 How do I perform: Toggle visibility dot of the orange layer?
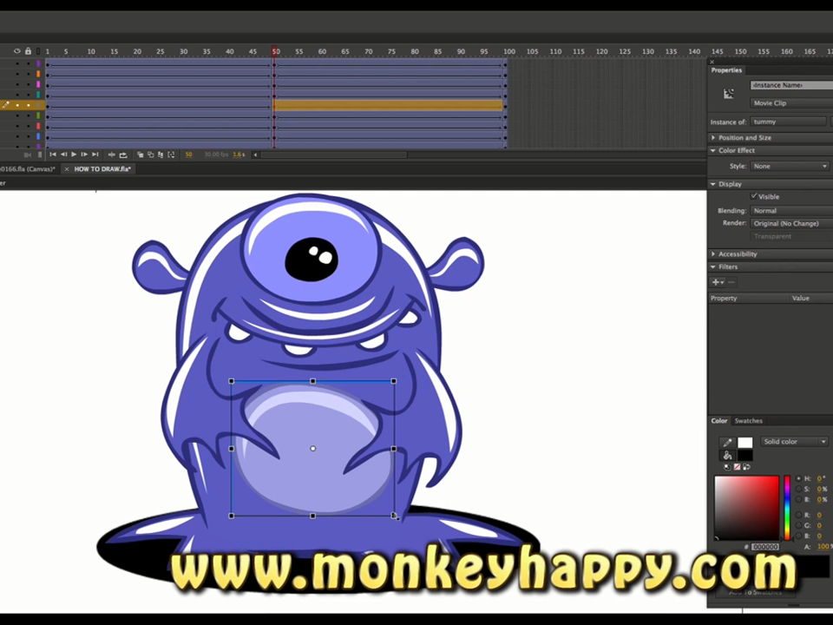pyautogui.click(x=17, y=74)
